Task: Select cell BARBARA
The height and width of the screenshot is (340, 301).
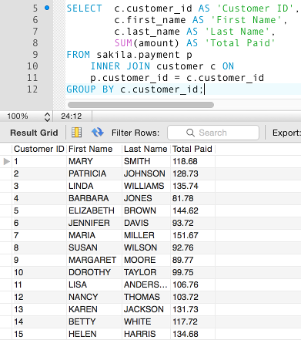Action: (x=94, y=198)
